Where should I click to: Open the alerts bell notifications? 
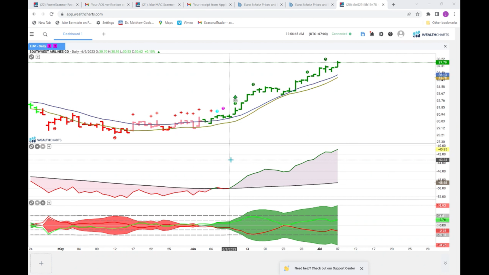372,34
